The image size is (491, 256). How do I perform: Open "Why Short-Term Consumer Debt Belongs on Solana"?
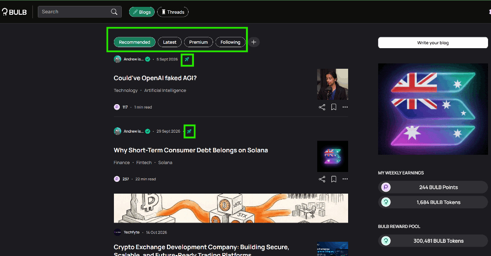(191, 150)
